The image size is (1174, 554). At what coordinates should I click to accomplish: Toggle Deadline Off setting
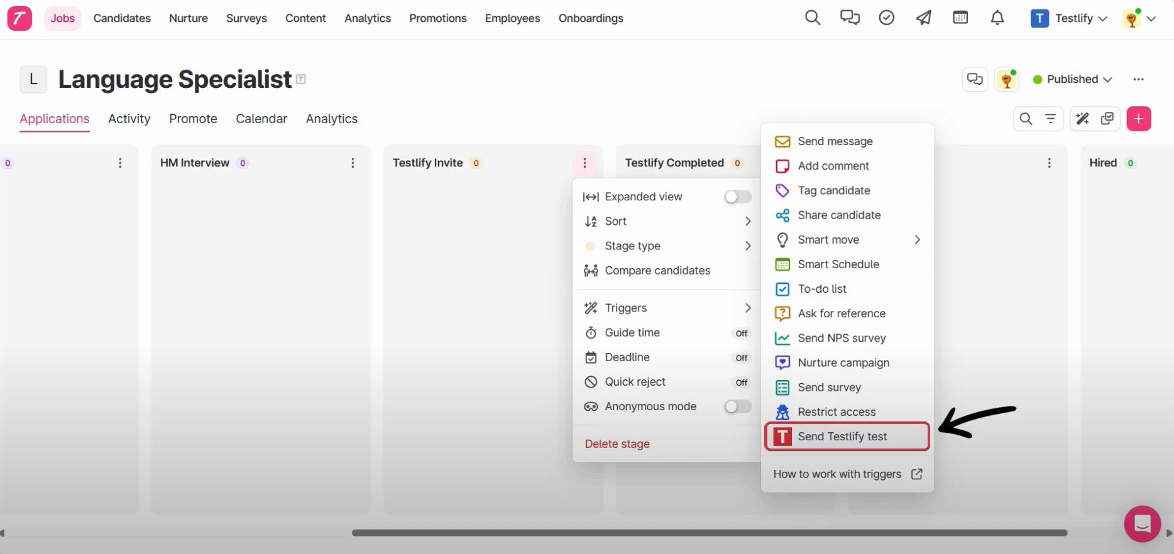pos(742,357)
